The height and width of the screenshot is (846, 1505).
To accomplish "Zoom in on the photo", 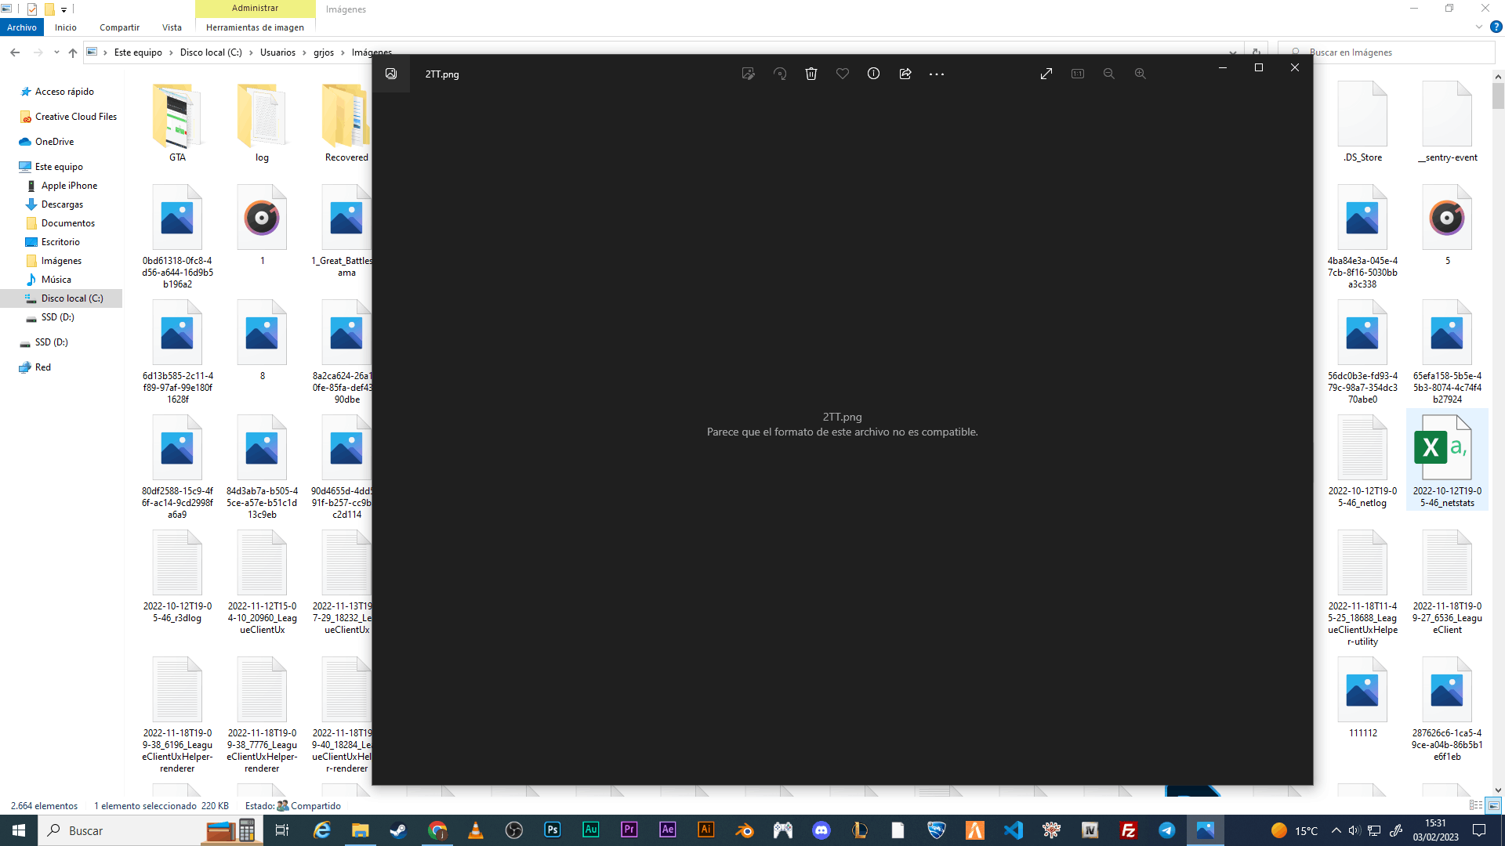I will coord(1141,74).
